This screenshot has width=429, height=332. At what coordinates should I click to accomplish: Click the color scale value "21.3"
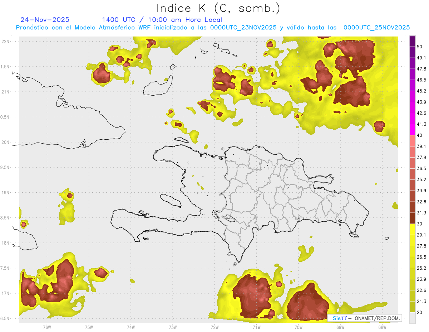(421, 301)
